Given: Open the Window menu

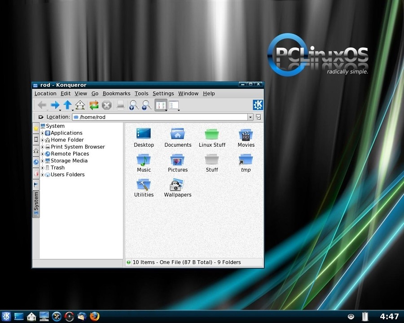Looking at the screenshot, I should [189, 93].
